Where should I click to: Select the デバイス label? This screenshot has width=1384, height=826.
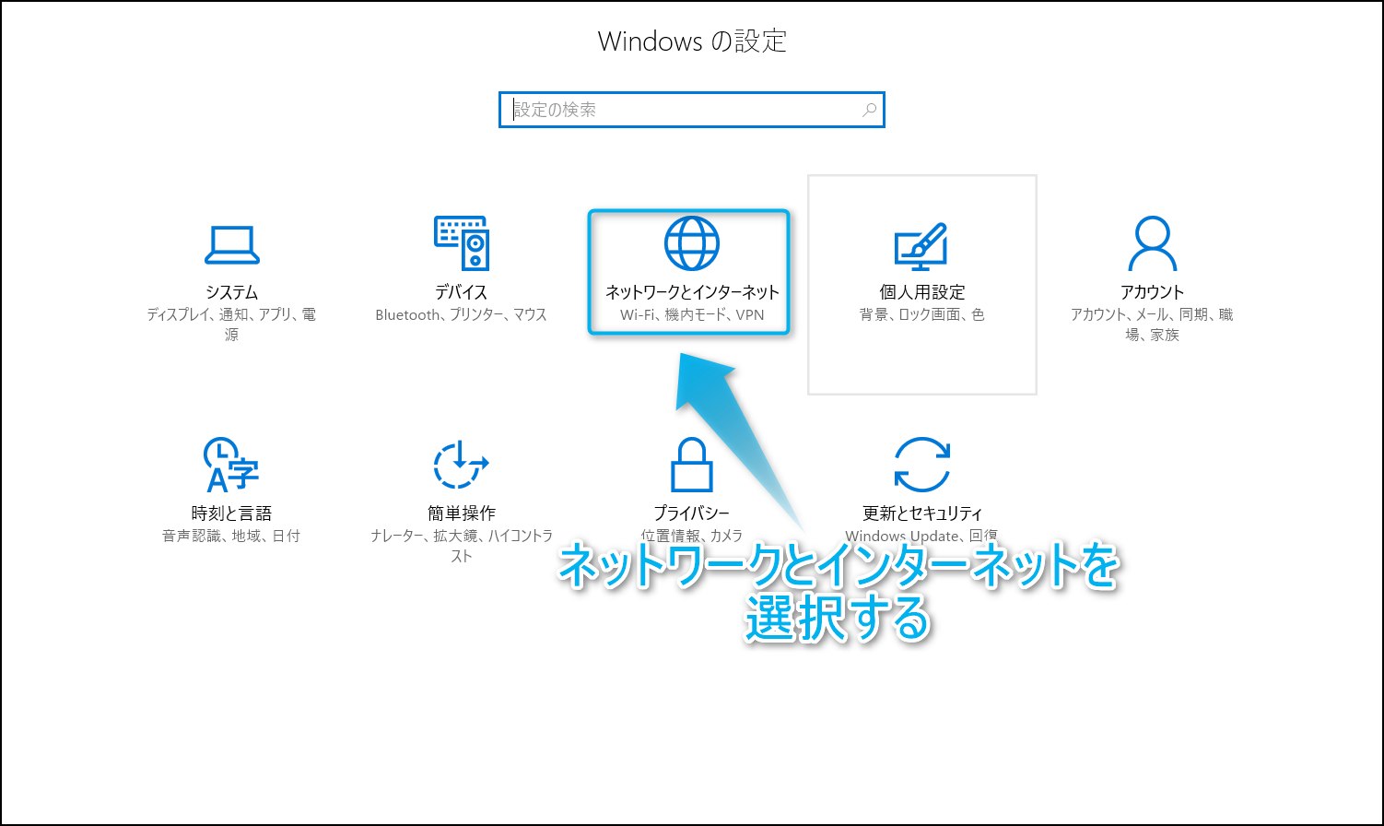pyautogui.click(x=461, y=292)
